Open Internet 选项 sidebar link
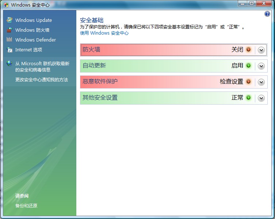Viewport: 275px width, 219px height. click(x=28, y=50)
